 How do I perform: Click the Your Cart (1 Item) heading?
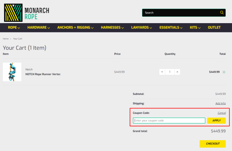pyautogui.click(x=25, y=48)
